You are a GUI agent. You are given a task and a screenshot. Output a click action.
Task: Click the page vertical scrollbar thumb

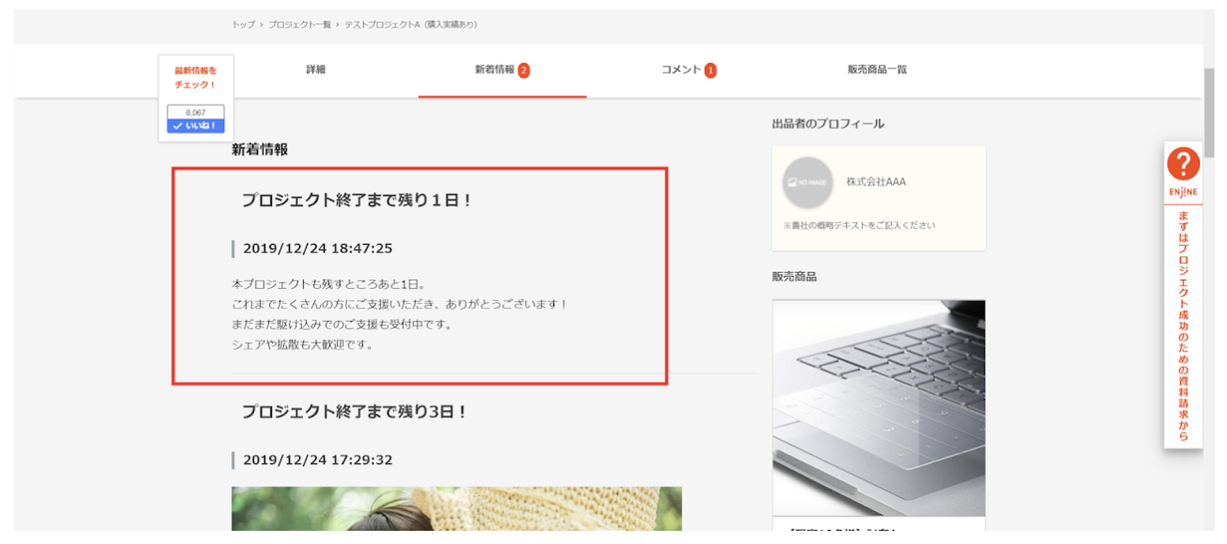click(1209, 112)
